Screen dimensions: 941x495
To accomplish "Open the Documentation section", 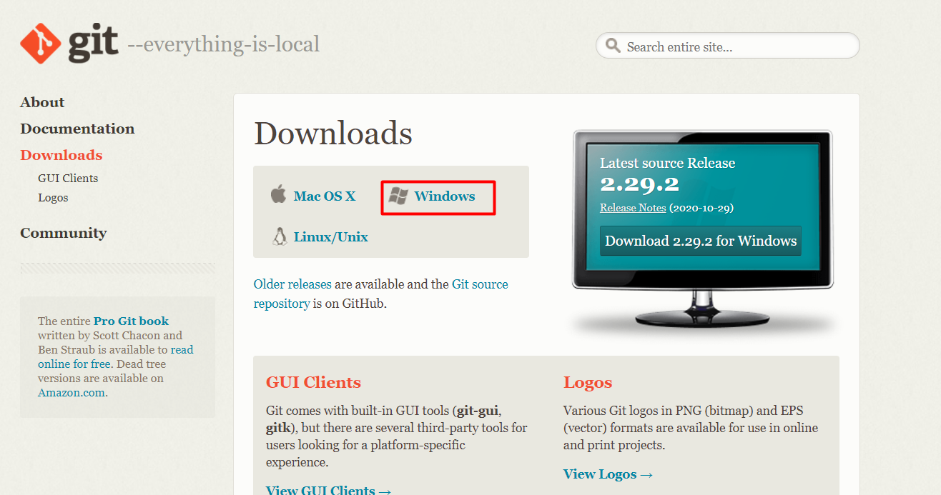I will [77, 129].
